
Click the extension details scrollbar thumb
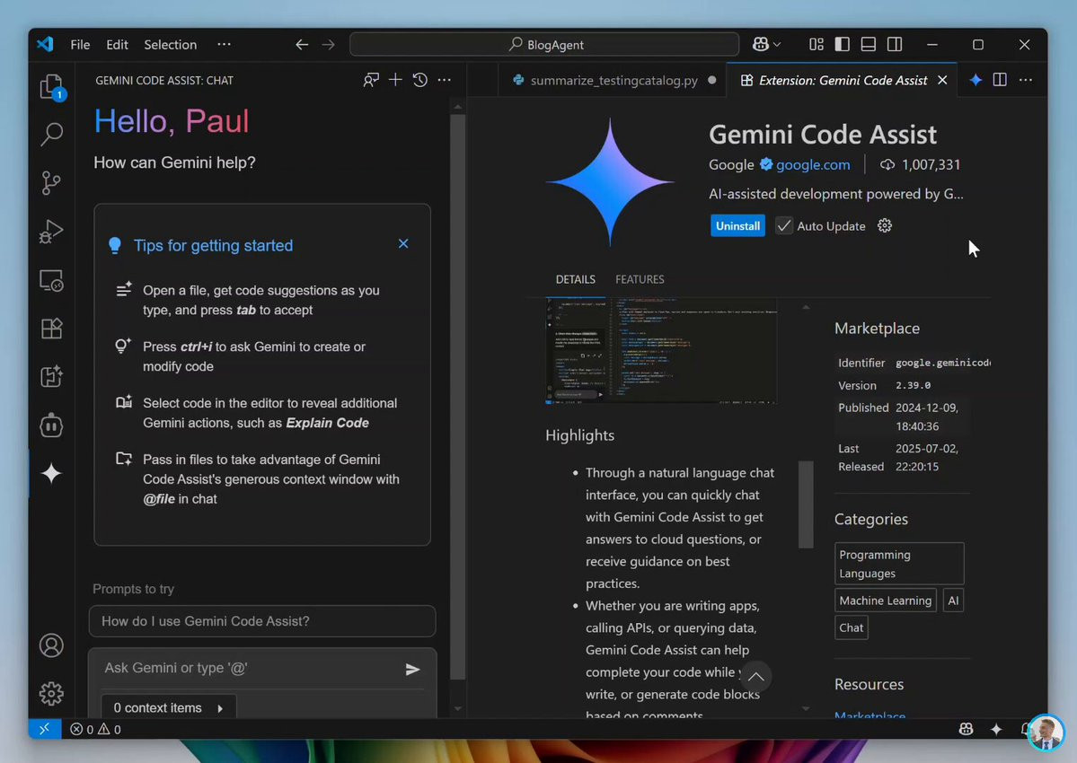(x=806, y=504)
